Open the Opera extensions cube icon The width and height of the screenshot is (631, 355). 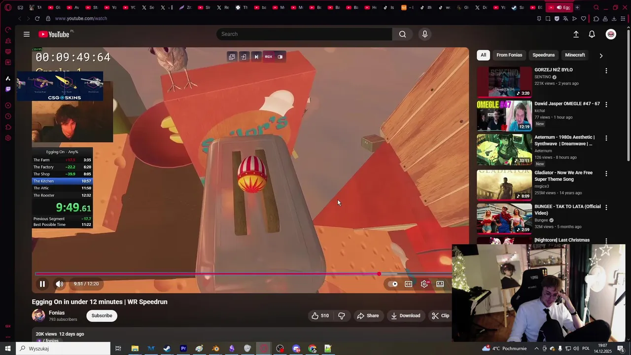596,19
